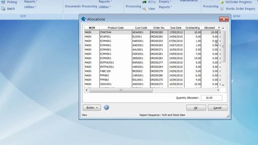Click the R.T.V. ribbon icon

pos(144,2)
